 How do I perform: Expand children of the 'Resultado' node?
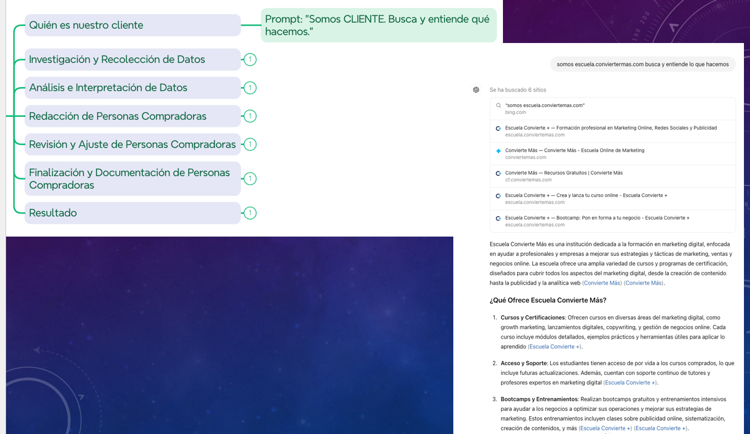click(250, 213)
